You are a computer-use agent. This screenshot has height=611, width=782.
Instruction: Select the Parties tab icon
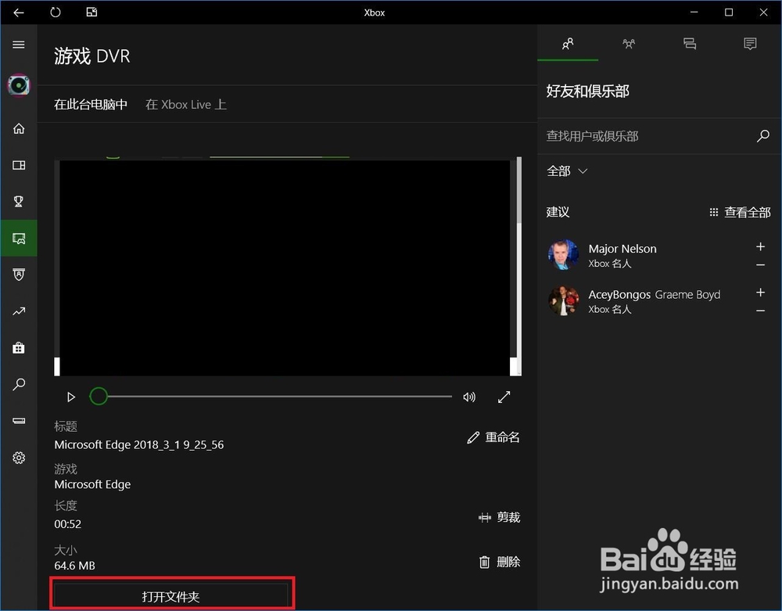[x=629, y=44]
